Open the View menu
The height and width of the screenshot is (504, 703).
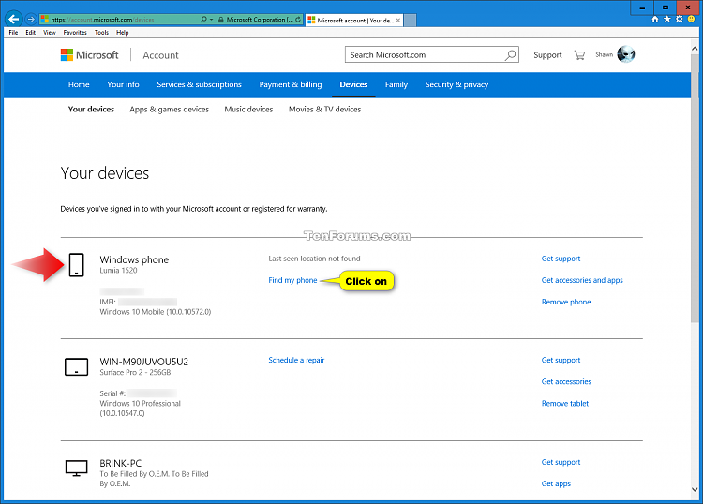point(50,32)
